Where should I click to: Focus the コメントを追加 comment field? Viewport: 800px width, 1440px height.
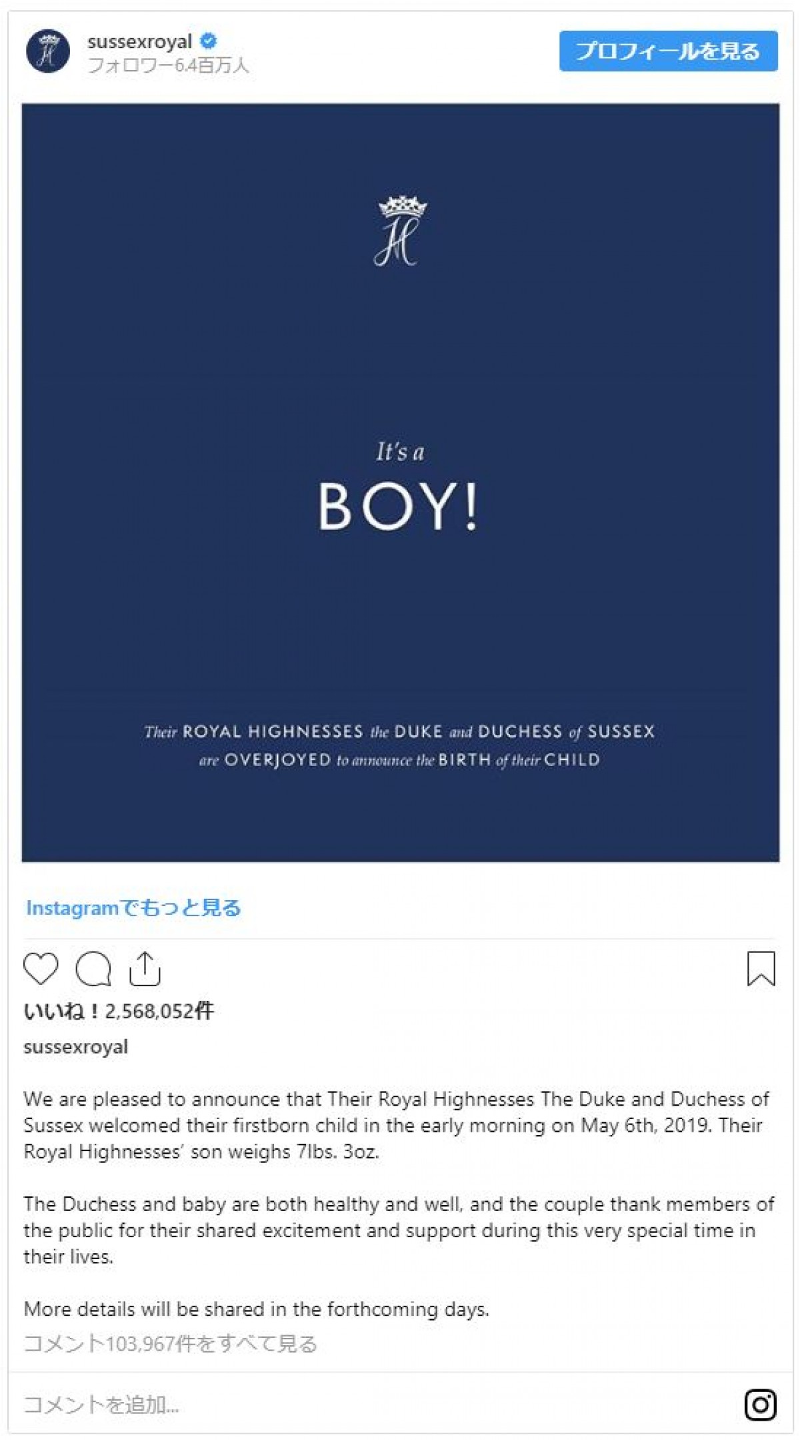[267, 1405]
